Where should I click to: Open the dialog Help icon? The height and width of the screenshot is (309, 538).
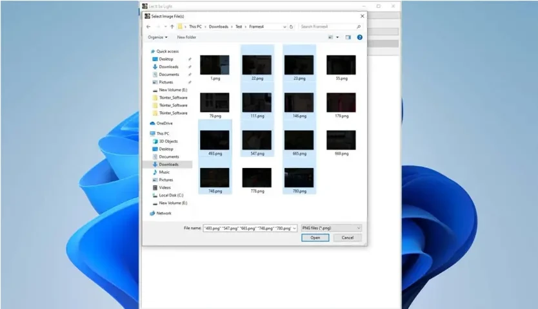(359, 37)
